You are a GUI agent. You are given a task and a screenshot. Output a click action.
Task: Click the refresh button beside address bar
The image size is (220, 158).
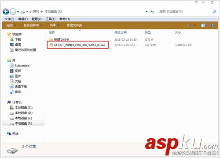[x=152, y=12]
